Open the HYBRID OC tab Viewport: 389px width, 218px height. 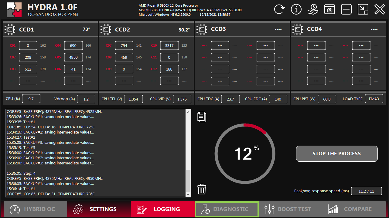pos(35,209)
